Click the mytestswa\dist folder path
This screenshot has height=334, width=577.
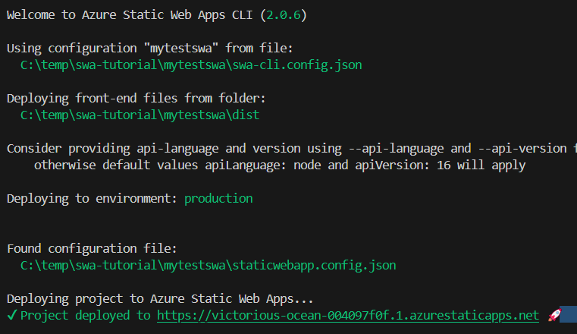[x=140, y=115]
